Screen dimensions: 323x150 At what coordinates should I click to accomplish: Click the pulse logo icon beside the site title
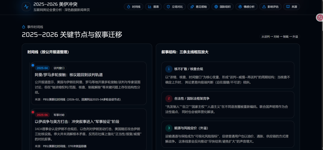tap(26, 7)
